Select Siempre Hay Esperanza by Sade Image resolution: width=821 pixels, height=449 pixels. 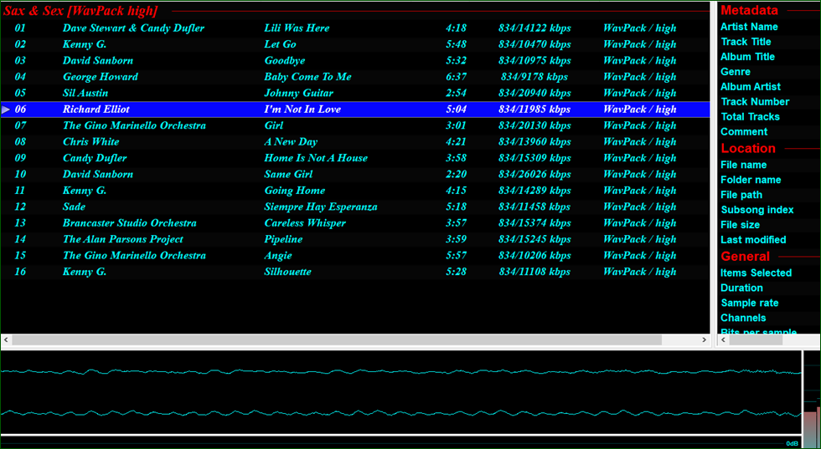(355, 207)
